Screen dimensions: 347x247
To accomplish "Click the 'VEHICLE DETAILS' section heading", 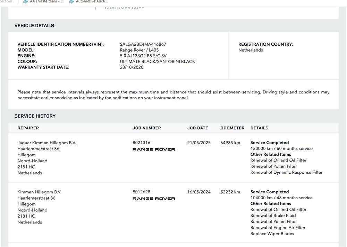I will (x=34, y=26).
